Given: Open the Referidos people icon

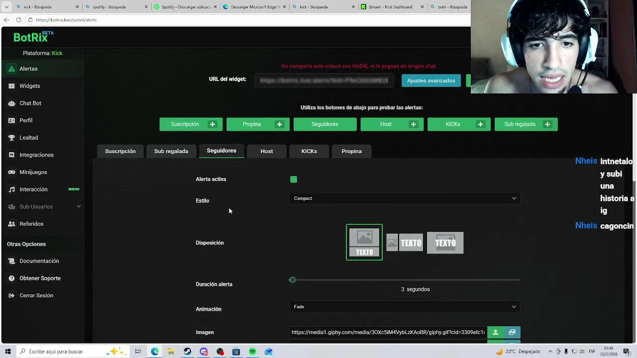Looking at the screenshot, I should (x=11, y=224).
